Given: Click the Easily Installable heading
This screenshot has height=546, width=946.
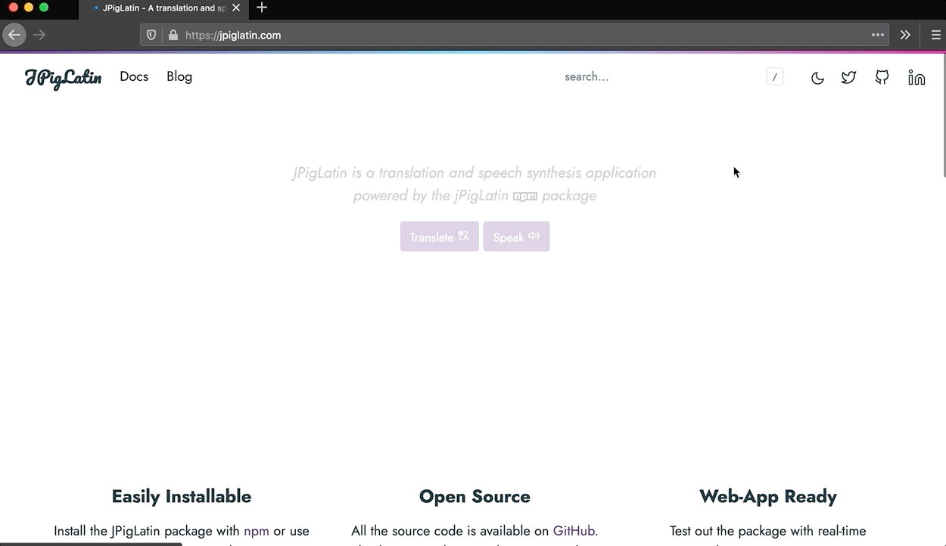Looking at the screenshot, I should [x=182, y=497].
